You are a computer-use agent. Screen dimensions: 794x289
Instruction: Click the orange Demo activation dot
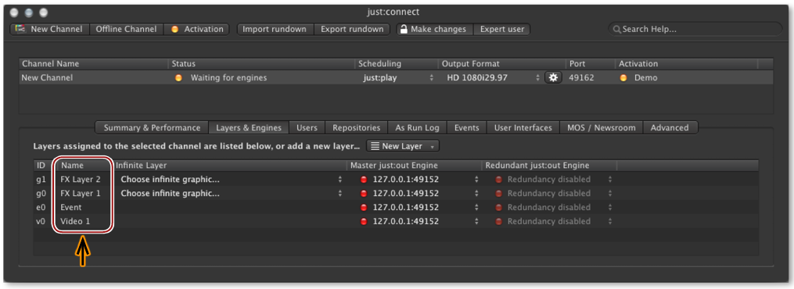coord(623,78)
